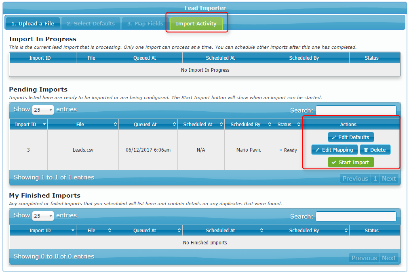This screenshot has height=273, width=409.
Task: Click the No Import In Progress text
Action: coord(205,70)
